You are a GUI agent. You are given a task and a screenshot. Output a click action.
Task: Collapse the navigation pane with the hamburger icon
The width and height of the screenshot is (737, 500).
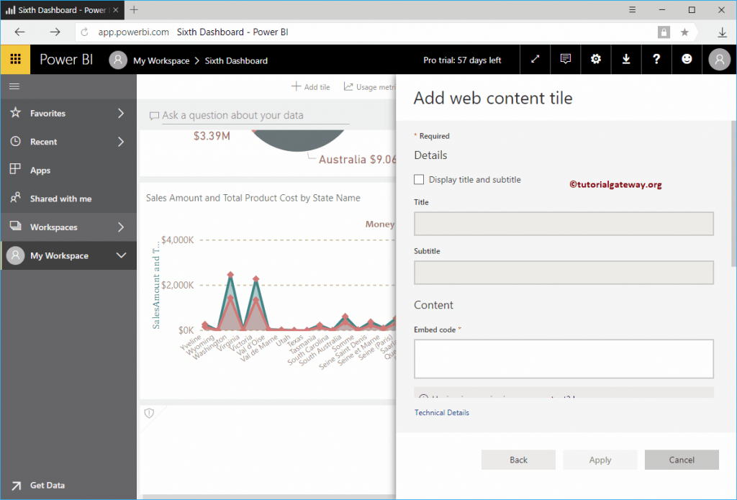pos(14,86)
